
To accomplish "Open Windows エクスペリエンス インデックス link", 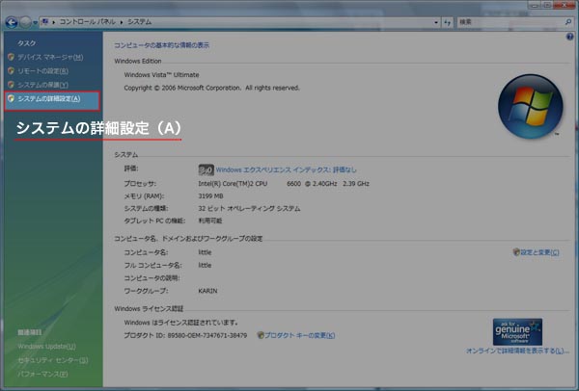I will pos(287,169).
